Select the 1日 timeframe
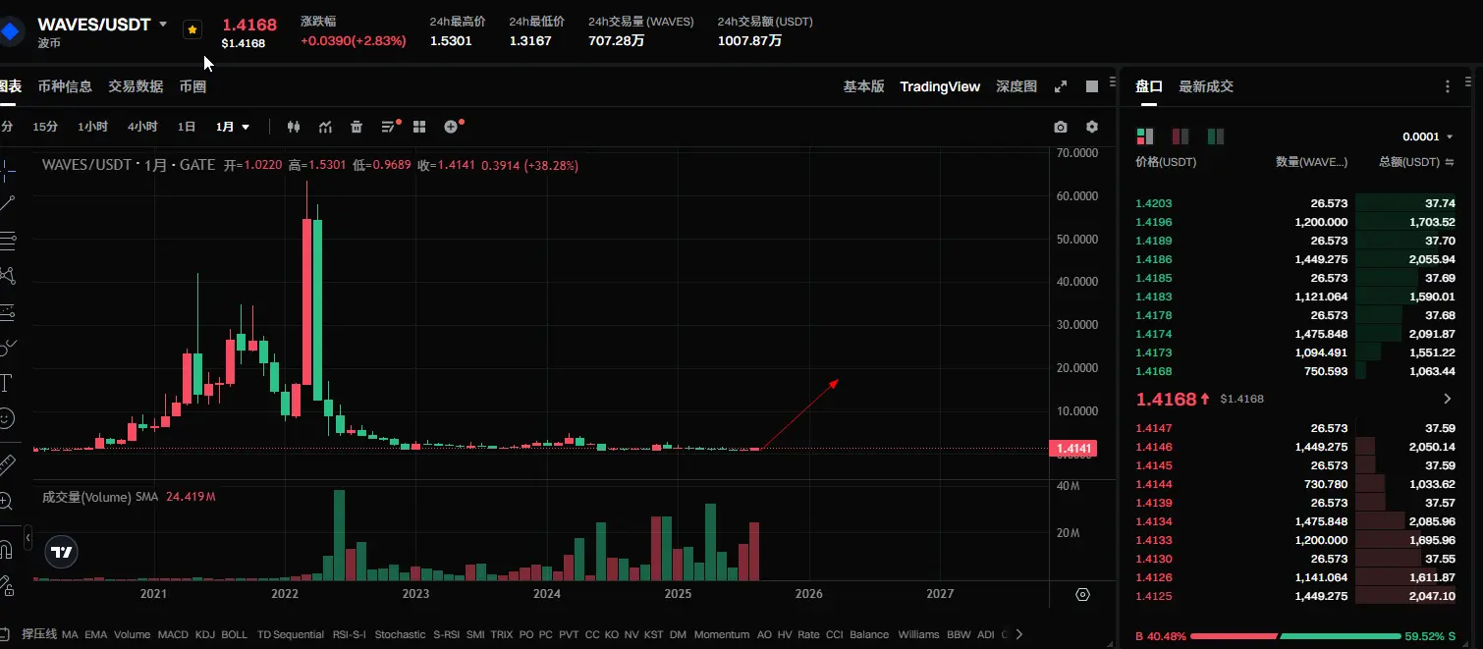 (187, 127)
